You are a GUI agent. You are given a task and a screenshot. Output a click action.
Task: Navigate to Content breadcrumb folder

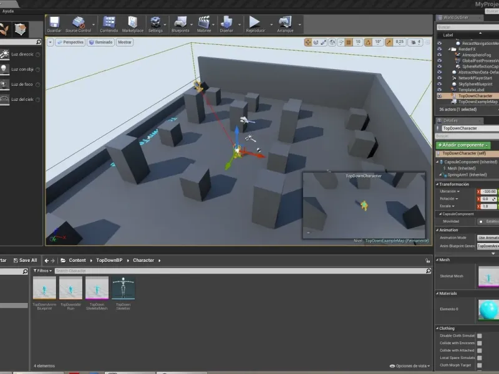[77, 261]
